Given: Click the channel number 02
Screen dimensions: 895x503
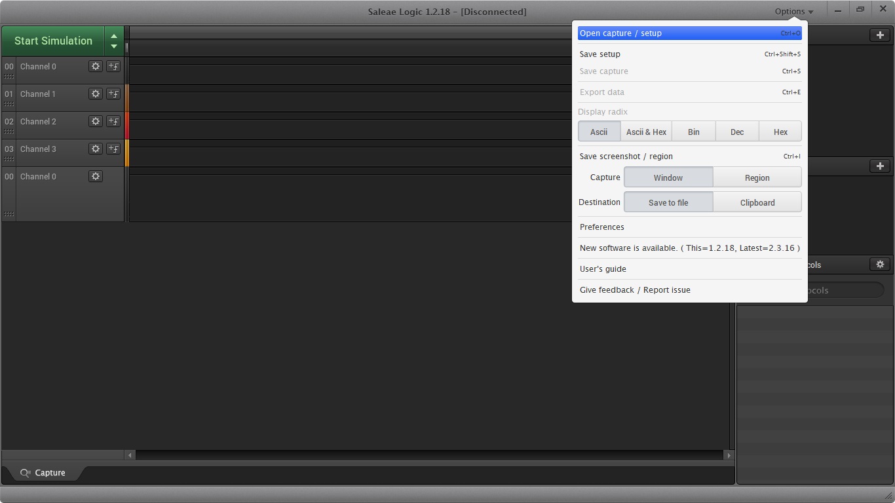Looking at the screenshot, I should pos(9,121).
